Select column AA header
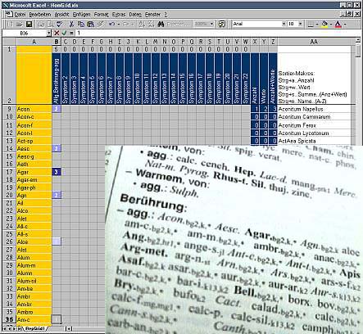This screenshot has width=363, height=334. [314, 42]
